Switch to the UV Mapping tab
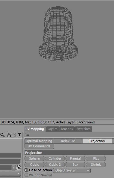 pos(35,129)
